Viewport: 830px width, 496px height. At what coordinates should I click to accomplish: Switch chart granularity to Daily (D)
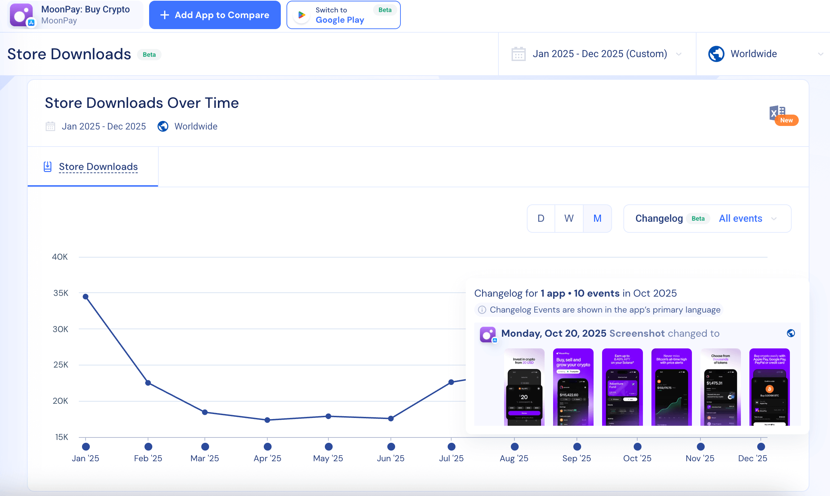click(541, 219)
